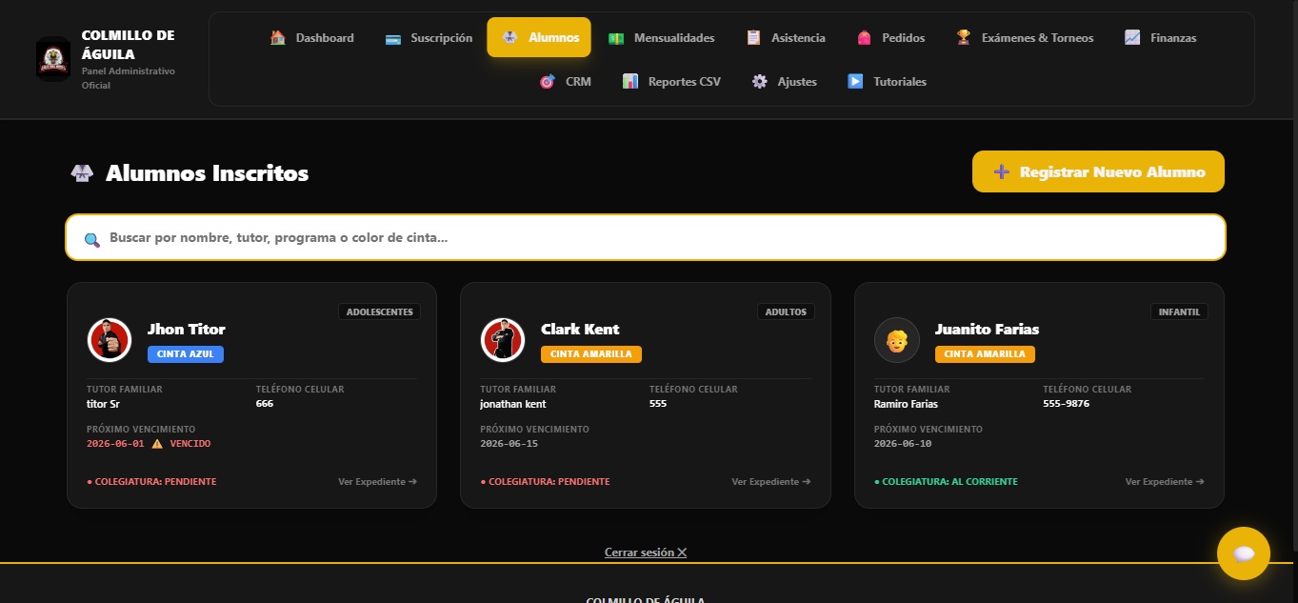Click tutor name Ramiro Farias

click(906, 404)
